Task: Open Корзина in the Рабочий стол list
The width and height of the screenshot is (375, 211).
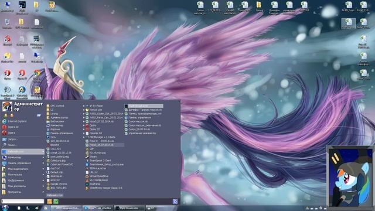Action: coord(53,129)
